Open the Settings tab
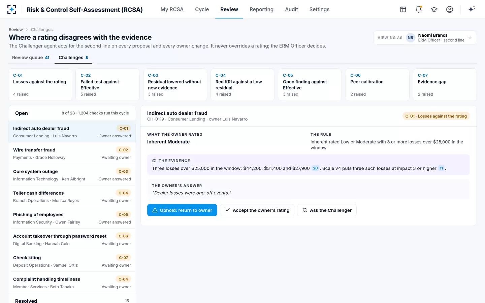 coord(319,9)
